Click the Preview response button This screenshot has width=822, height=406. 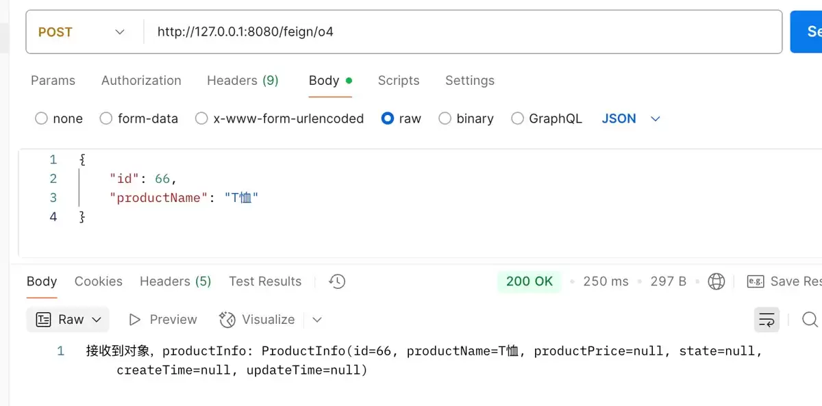coord(163,320)
